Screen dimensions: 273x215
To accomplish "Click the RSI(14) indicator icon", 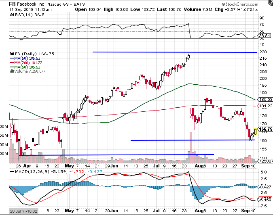I will coord(12,15).
